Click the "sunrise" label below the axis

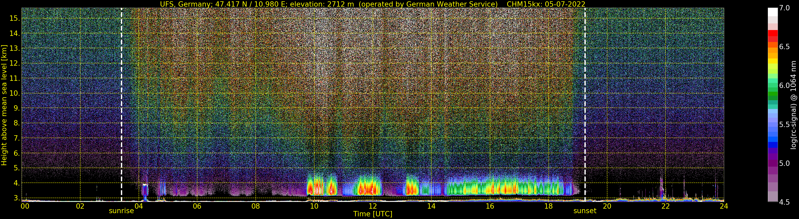[x=121, y=211]
